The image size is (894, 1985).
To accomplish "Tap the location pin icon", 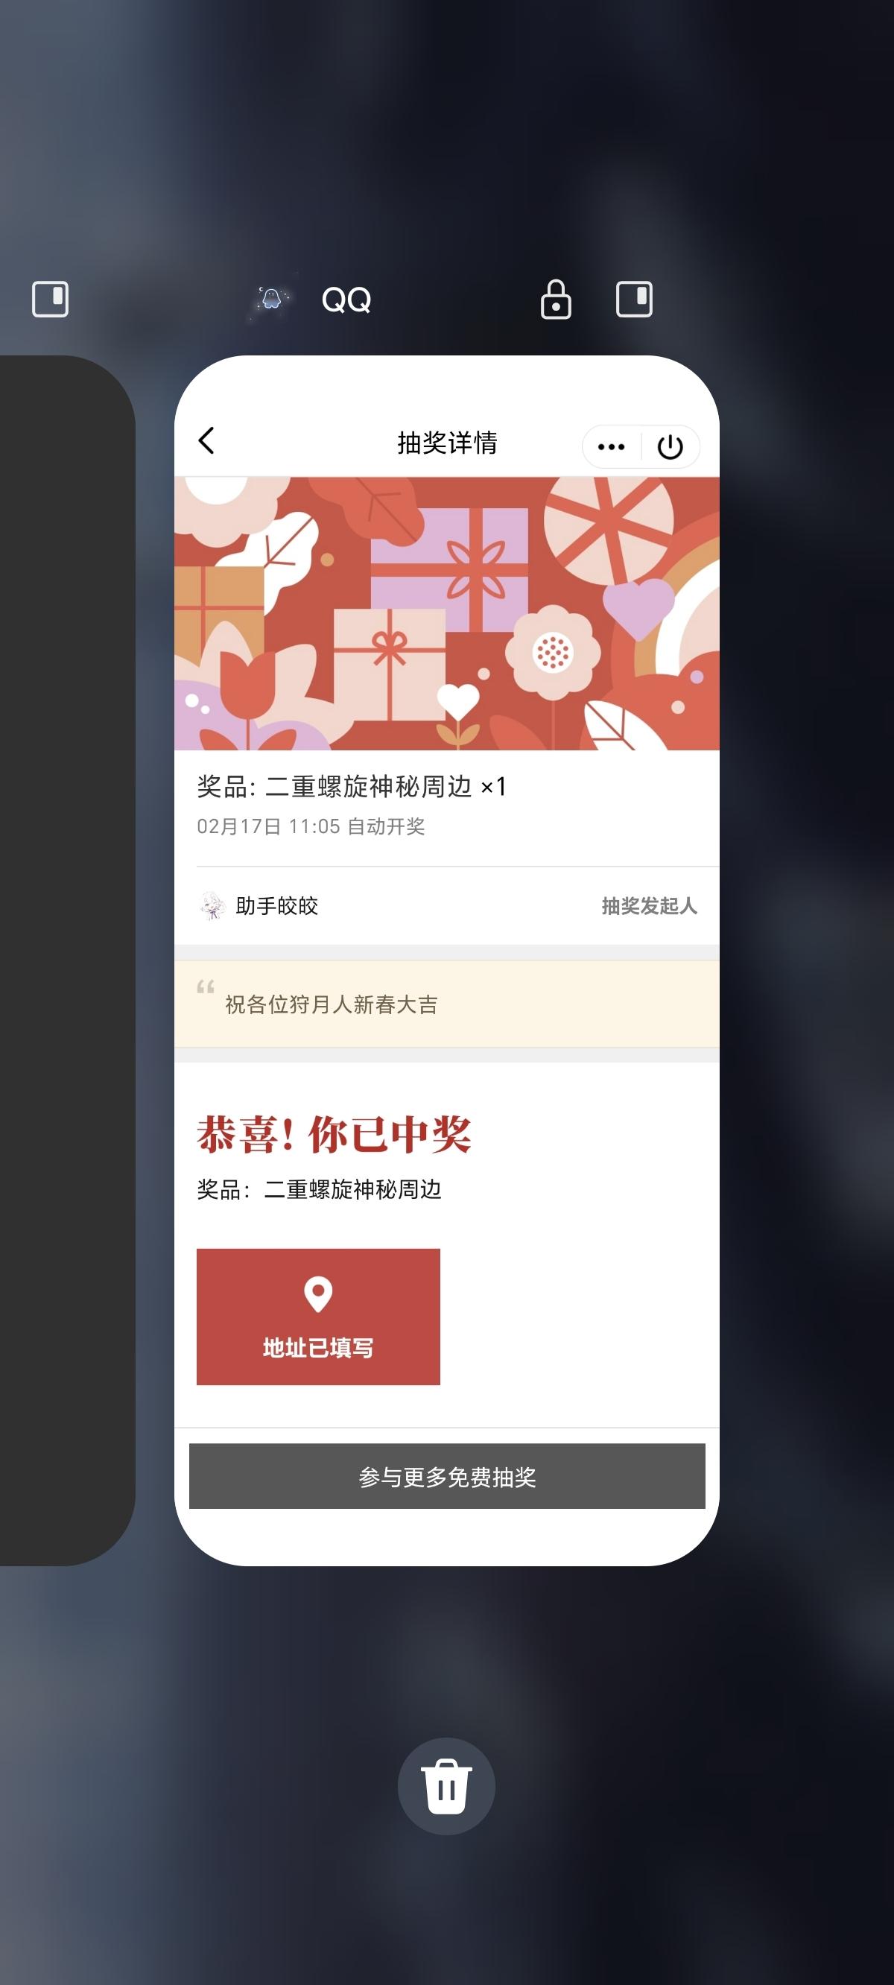I will [318, 1294].
